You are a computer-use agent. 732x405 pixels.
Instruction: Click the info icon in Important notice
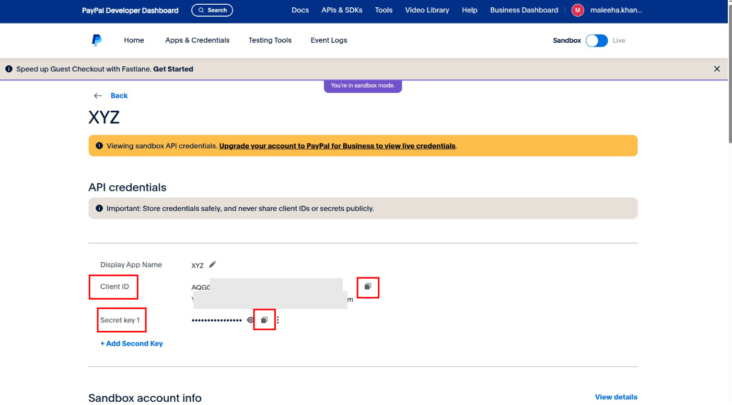(x=99, y=208)
